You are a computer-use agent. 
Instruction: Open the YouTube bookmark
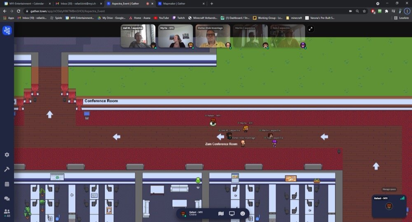(x=161, y=18)
